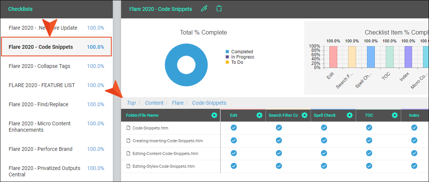Image resolution: width=429 pixels, height=182 pixels.
Task: Click the trash delete icon in the header
Action: point(219,9)
